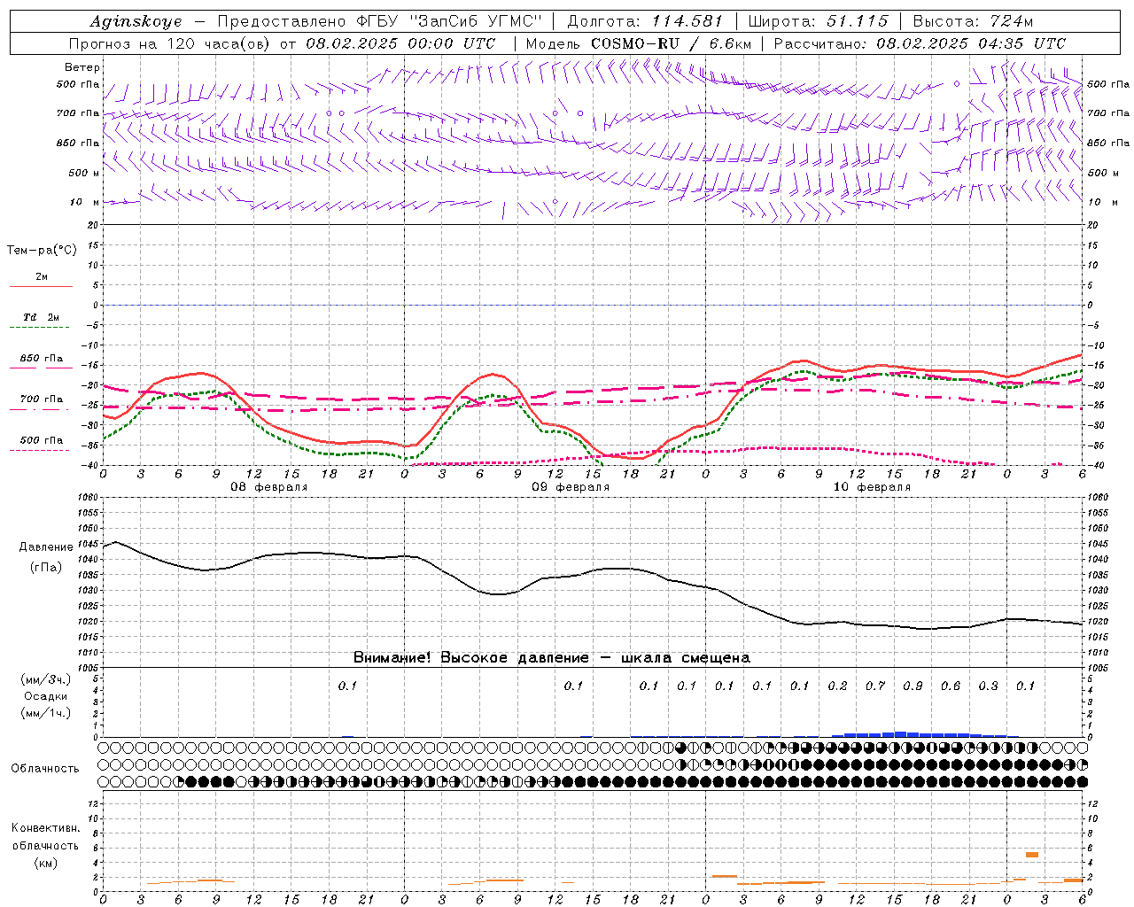Click the 700 гПа temperature legend entry

[41, 399]
